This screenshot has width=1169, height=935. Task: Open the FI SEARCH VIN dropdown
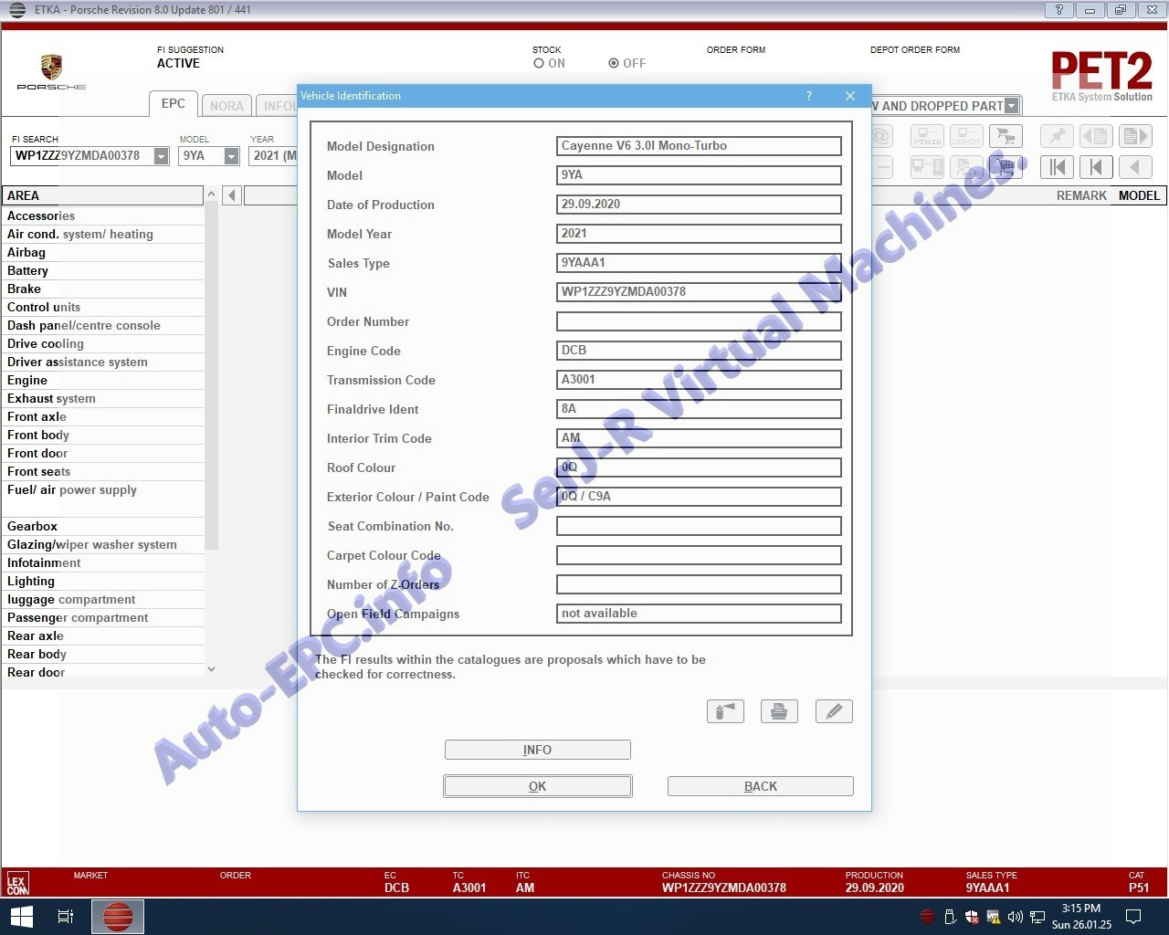tap(162, 156)
